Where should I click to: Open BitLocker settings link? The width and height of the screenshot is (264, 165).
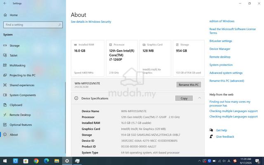221,41
